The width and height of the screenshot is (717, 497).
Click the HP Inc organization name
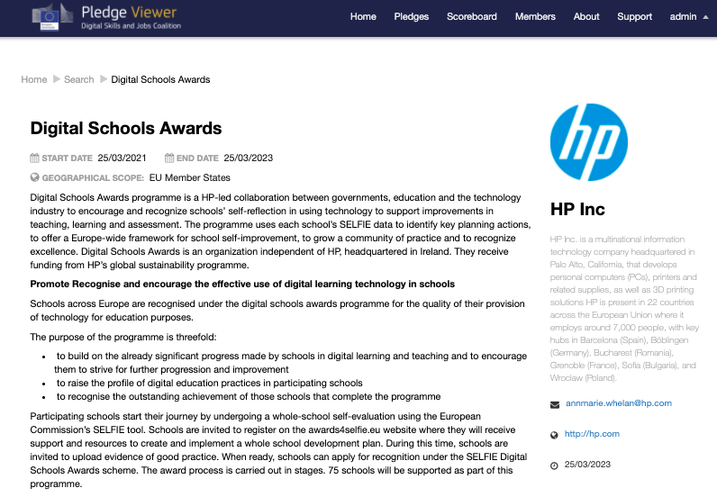(x=577, y=210)
